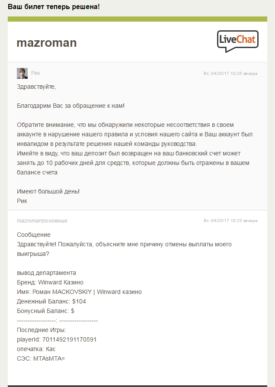Click the mazroman|основные sender label
Viewport: 275px width, 387px height.
[x=42, y=221]
